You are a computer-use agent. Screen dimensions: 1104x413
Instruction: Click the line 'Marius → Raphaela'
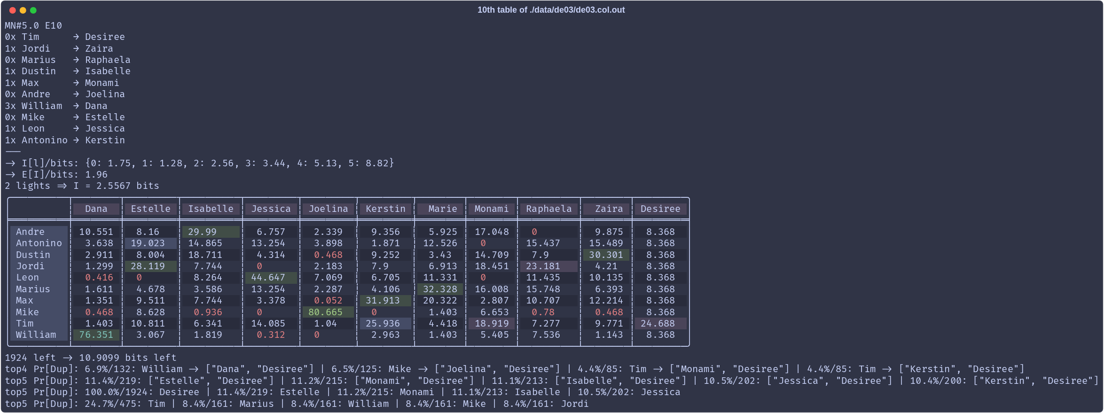68,60
